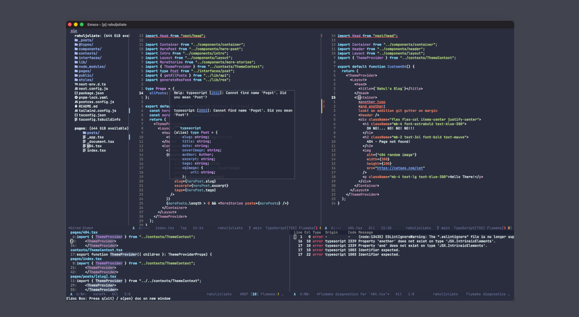Select the tab-bar tab labeled 1
The image size is (579, 317).
74,31
